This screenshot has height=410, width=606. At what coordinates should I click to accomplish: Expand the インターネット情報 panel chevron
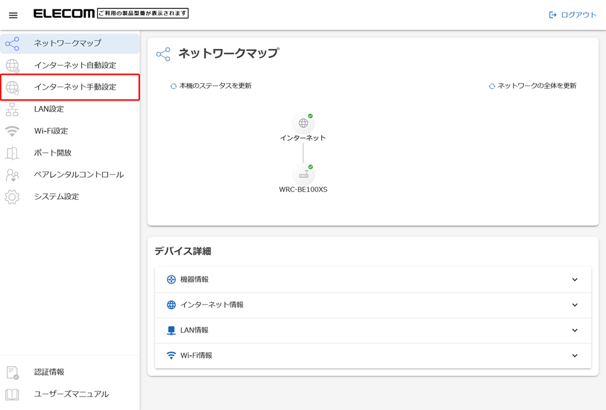pos(575,305)
